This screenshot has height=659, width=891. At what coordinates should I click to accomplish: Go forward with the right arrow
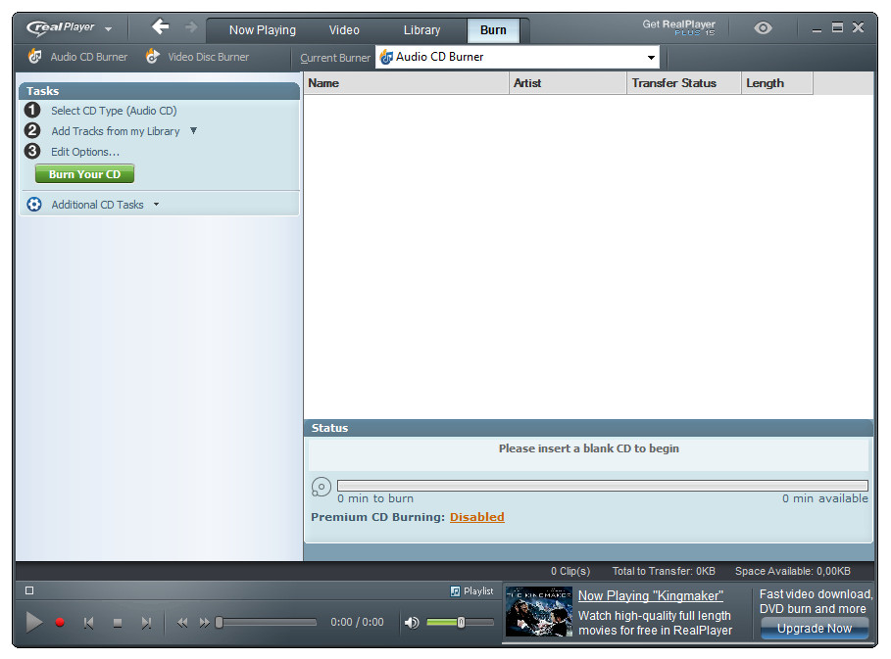[191, 26]
